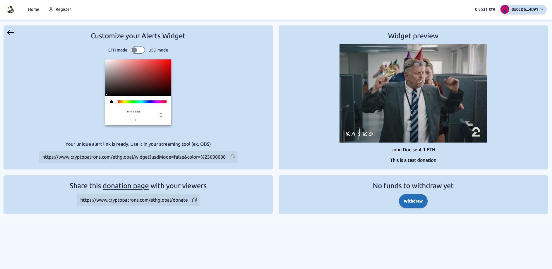Copy the alert widget link
The image size is (552, 269).
232,157
